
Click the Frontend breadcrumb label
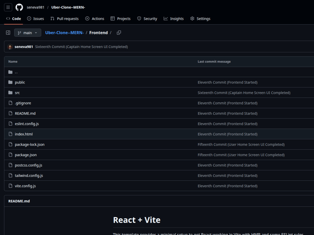pyautogui.click(x=99, y=33)
